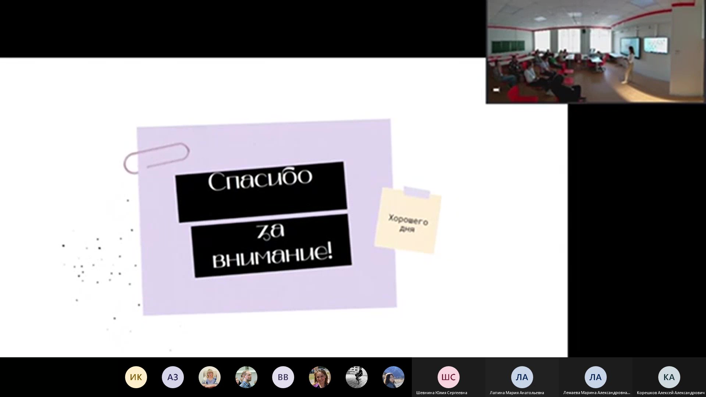This screenshot has height=397, width=706.
Task: Click ЛА avatar above Лемаева Марина
Action: pyautogui.click(x=595, y=377)
